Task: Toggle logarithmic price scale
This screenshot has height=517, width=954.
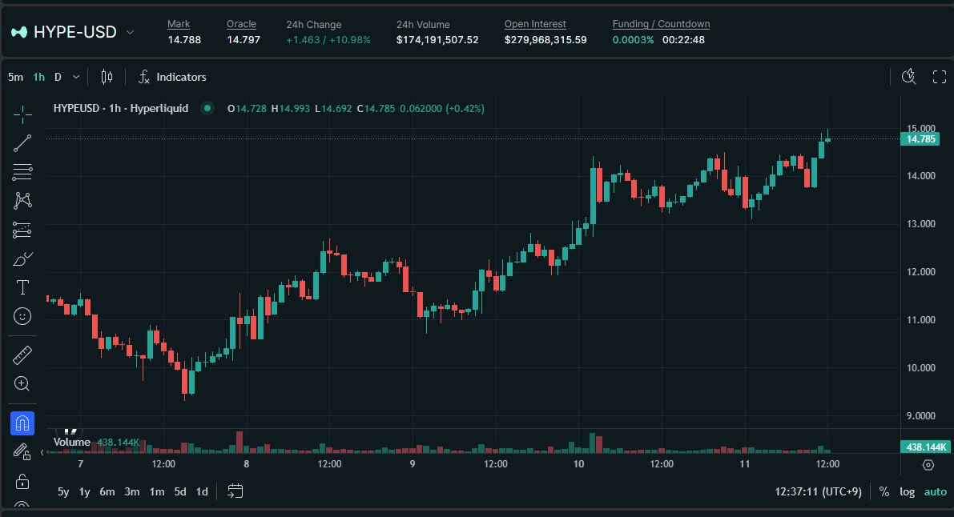Action: tap(906, 491)
